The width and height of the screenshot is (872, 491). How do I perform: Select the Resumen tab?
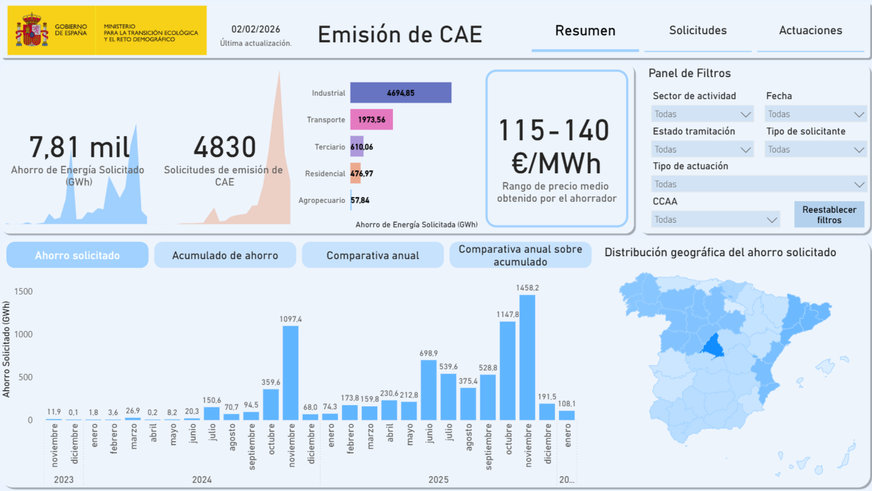[585, 31]
